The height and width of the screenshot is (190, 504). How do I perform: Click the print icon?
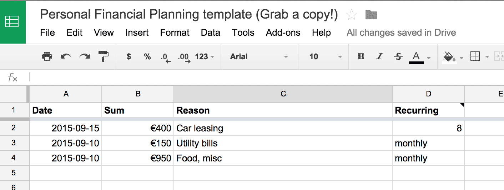coord(47,56)
